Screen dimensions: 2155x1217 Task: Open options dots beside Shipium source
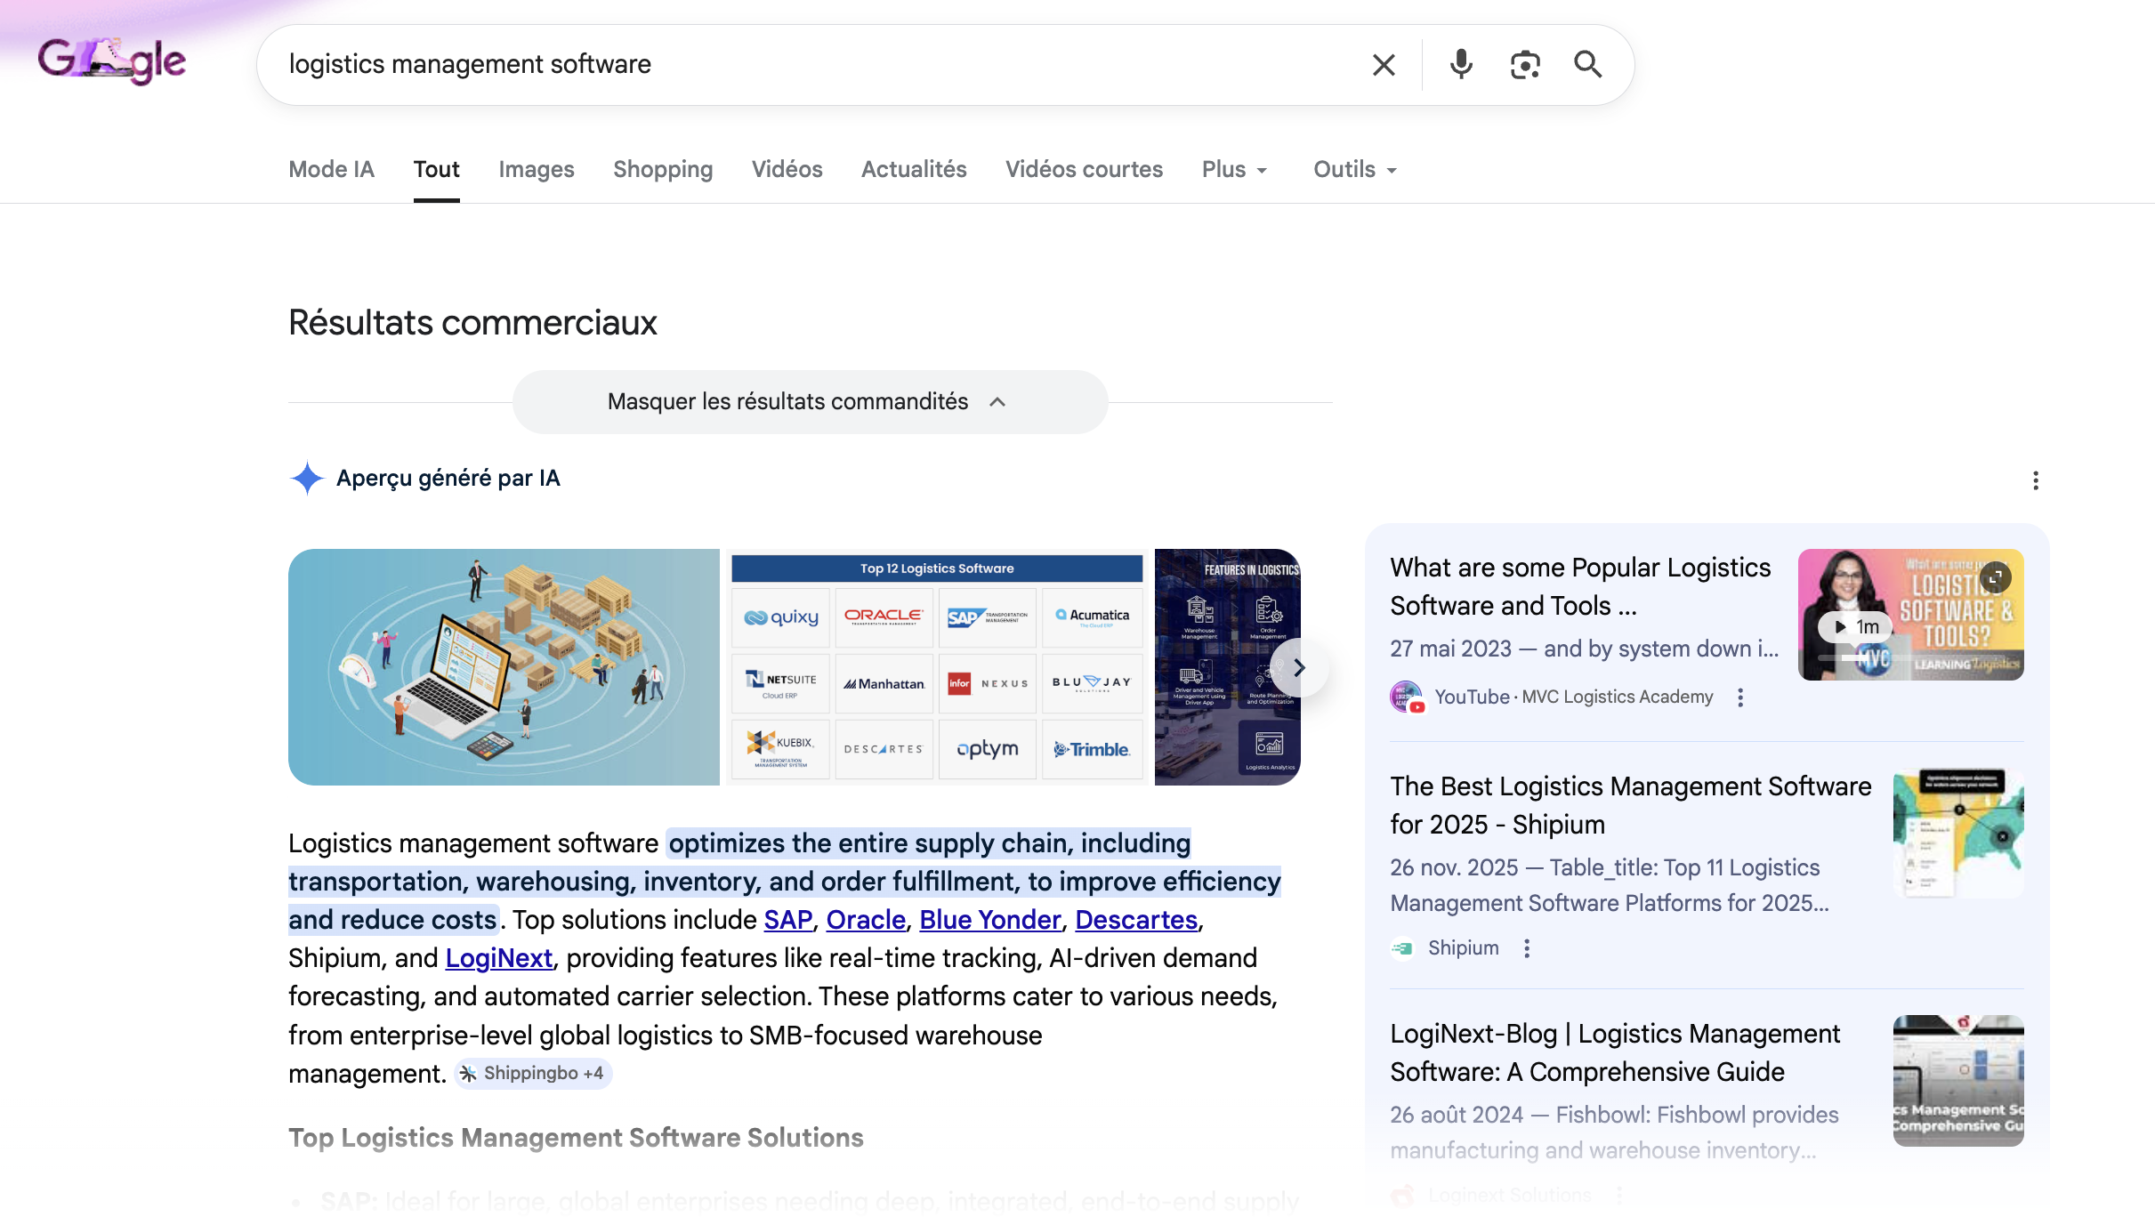click(1527, 948)
